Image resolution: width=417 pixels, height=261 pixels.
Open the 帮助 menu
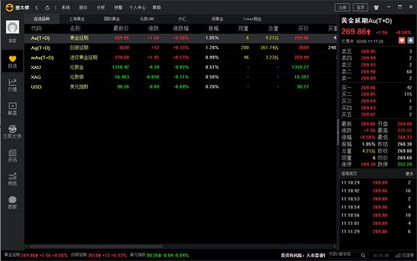pyautogui.click(x=156, y=8)
